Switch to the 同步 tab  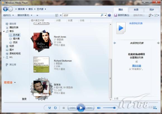(152, 10)
